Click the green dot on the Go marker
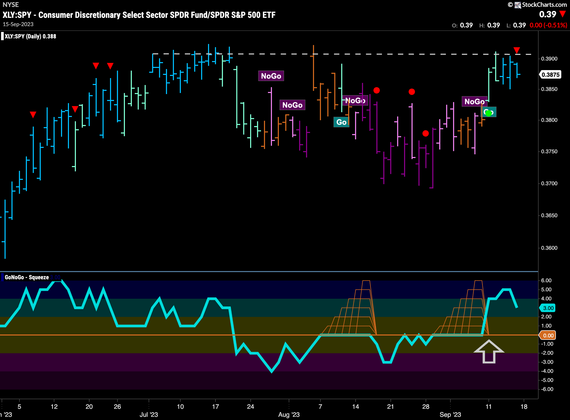Viewport: 570px width, 420px height. coord(488,113)
